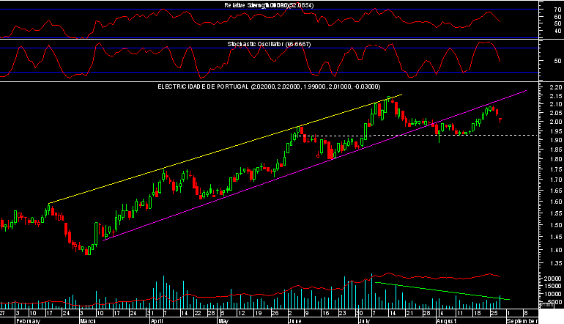Click the September month label

click(x=522, y=321)
